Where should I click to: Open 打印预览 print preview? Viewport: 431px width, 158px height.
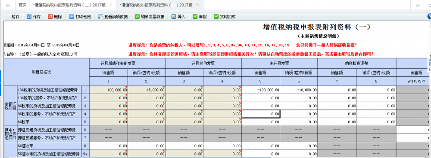click(x=80, y=17)
